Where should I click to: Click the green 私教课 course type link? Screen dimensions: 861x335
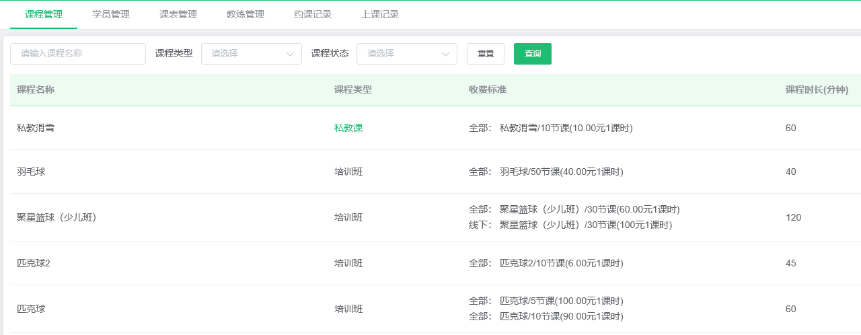348,128
